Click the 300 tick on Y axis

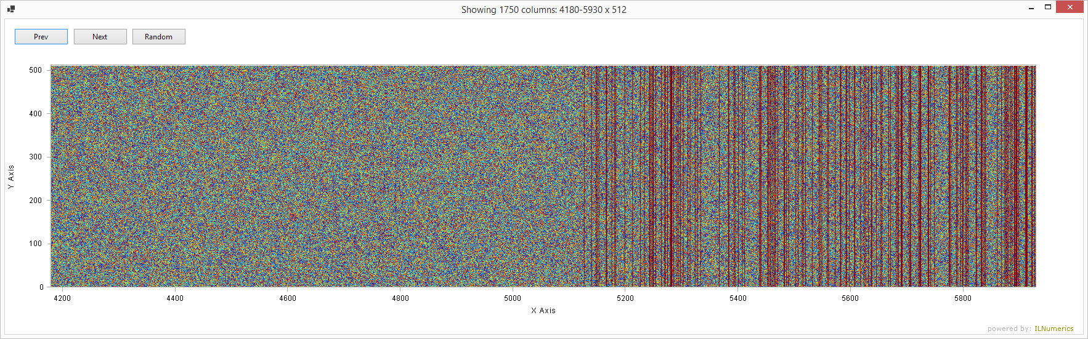click(x=35, y=157)
